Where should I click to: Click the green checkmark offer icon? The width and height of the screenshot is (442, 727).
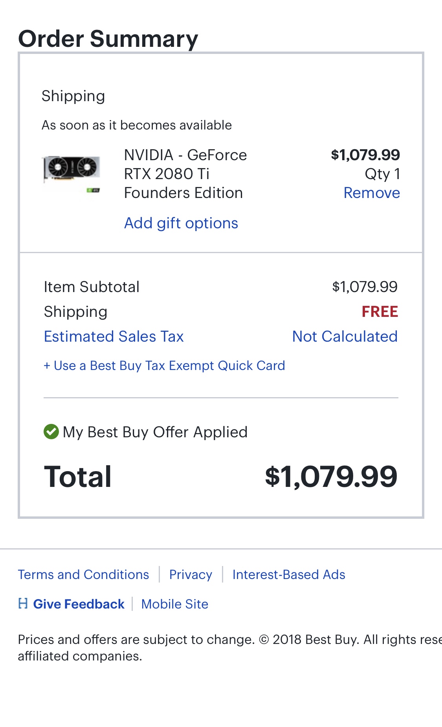(51, 432)
